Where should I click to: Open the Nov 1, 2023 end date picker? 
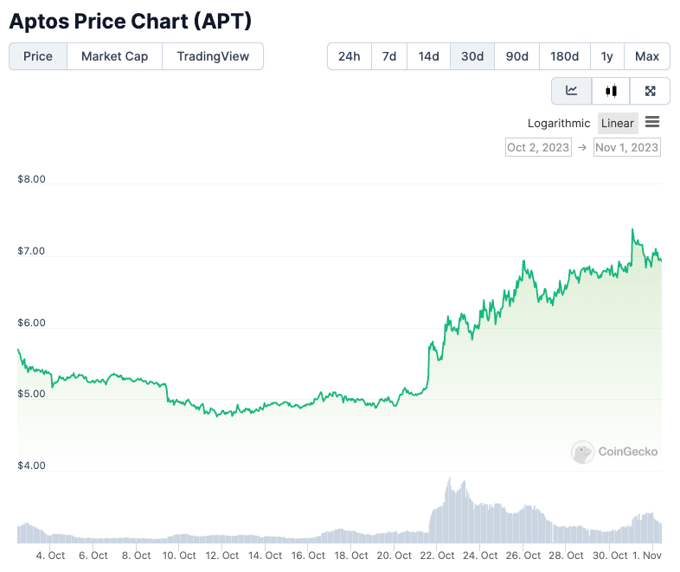tap(627, 147)
